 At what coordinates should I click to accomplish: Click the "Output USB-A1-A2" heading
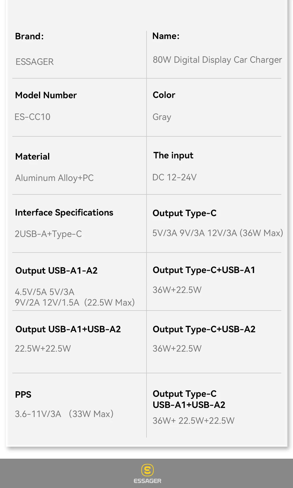pyautogui.click(x=57, y=271)
